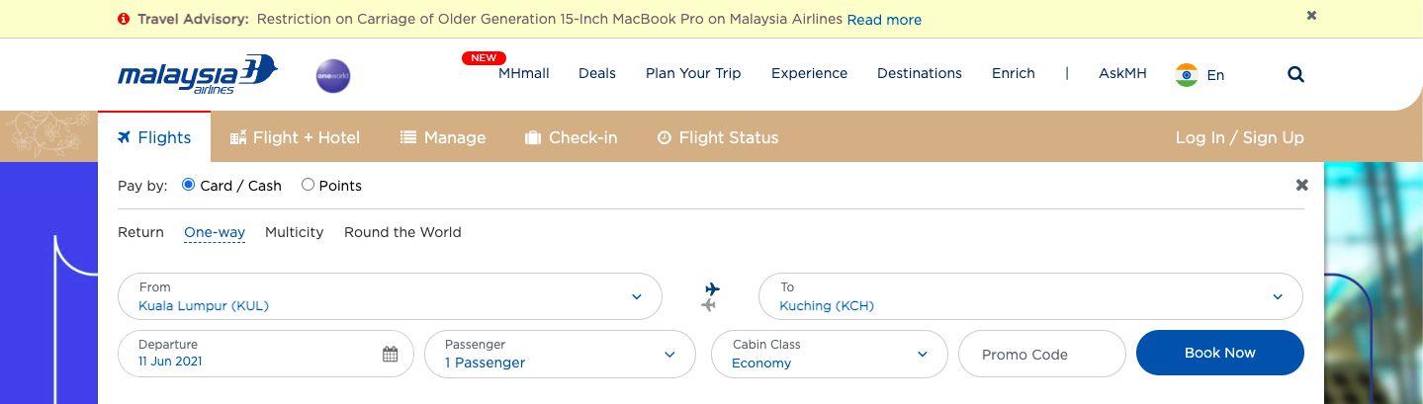Dismiss the travel advisory banner

click(x=1311, y=16)
